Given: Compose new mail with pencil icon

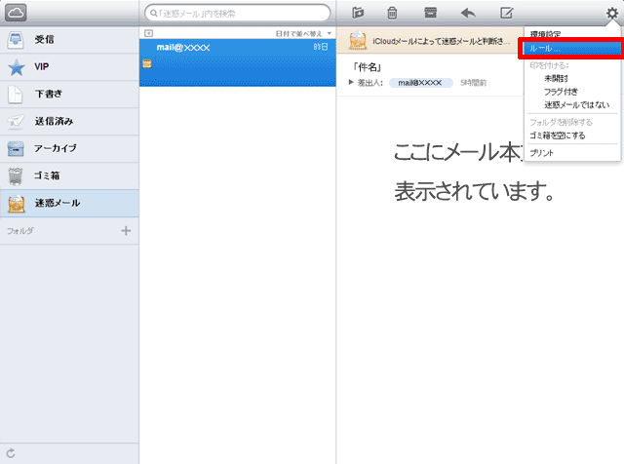Looking at the screenshot, I should (506, 13).
